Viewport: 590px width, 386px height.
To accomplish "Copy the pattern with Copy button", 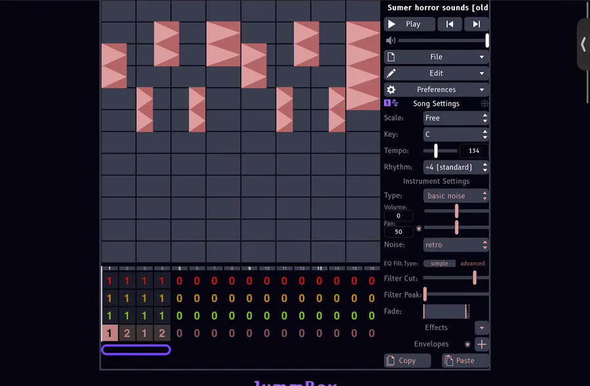I will [x=407, y=360].
